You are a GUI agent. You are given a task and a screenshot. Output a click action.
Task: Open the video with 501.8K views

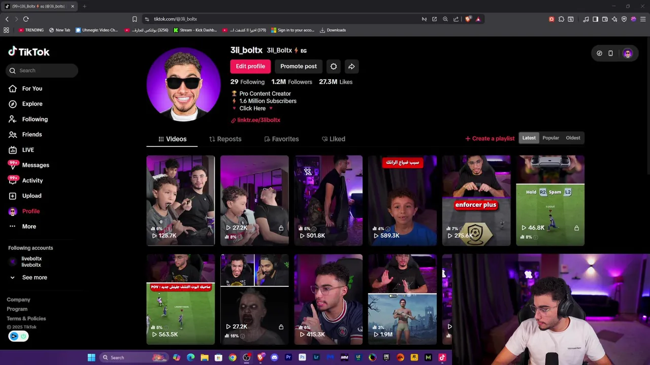click(x=329, y=201)
